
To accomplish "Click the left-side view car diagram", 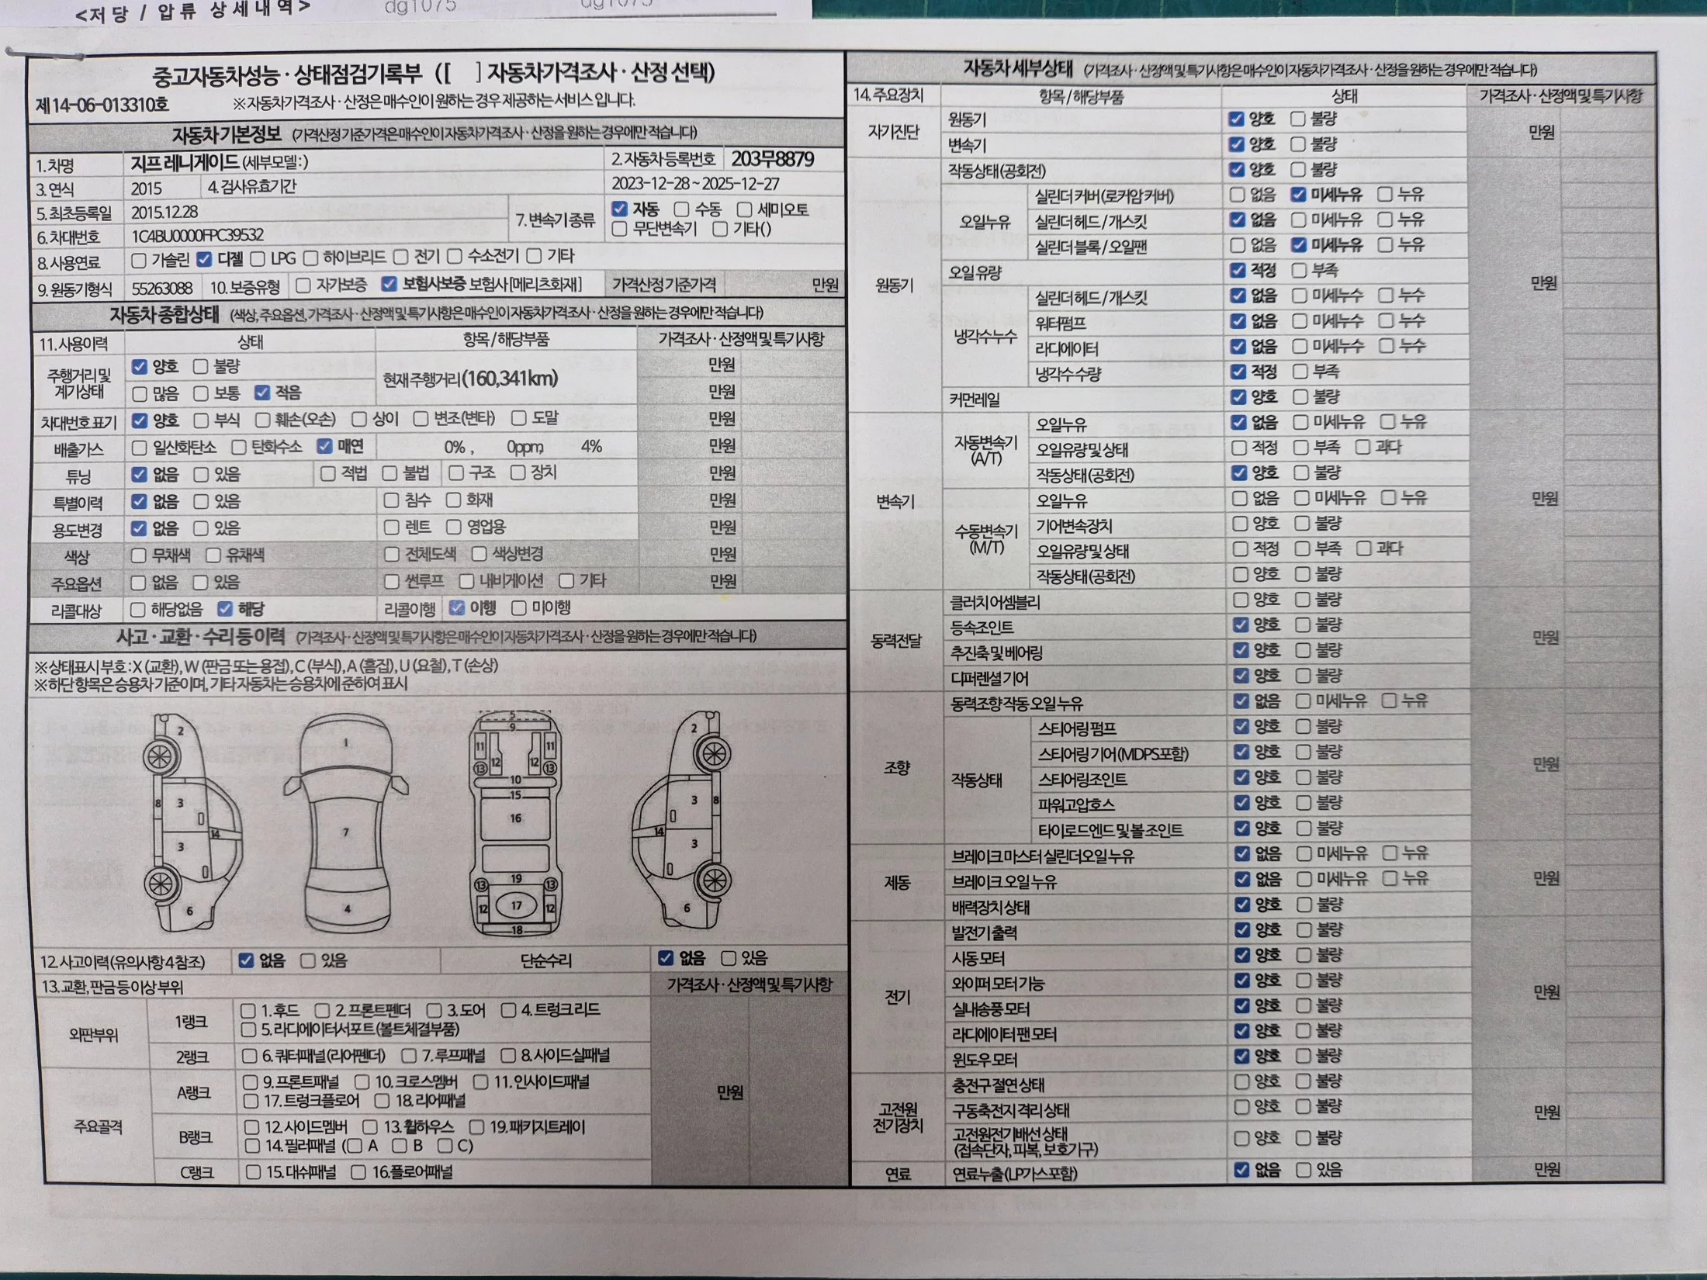I will pos(192,822).
